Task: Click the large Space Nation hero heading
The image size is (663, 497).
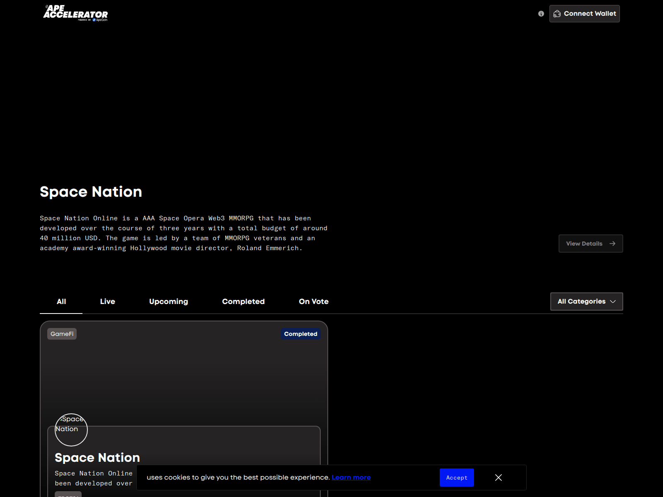Action: [91, 192]
